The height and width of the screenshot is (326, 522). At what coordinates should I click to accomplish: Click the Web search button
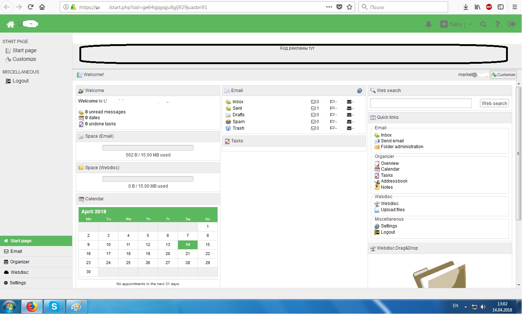tap(494, 103)
